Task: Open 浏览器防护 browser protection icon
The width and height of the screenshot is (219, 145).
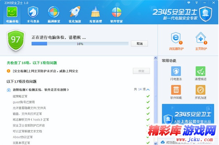Action: click(x=176, y=41)
